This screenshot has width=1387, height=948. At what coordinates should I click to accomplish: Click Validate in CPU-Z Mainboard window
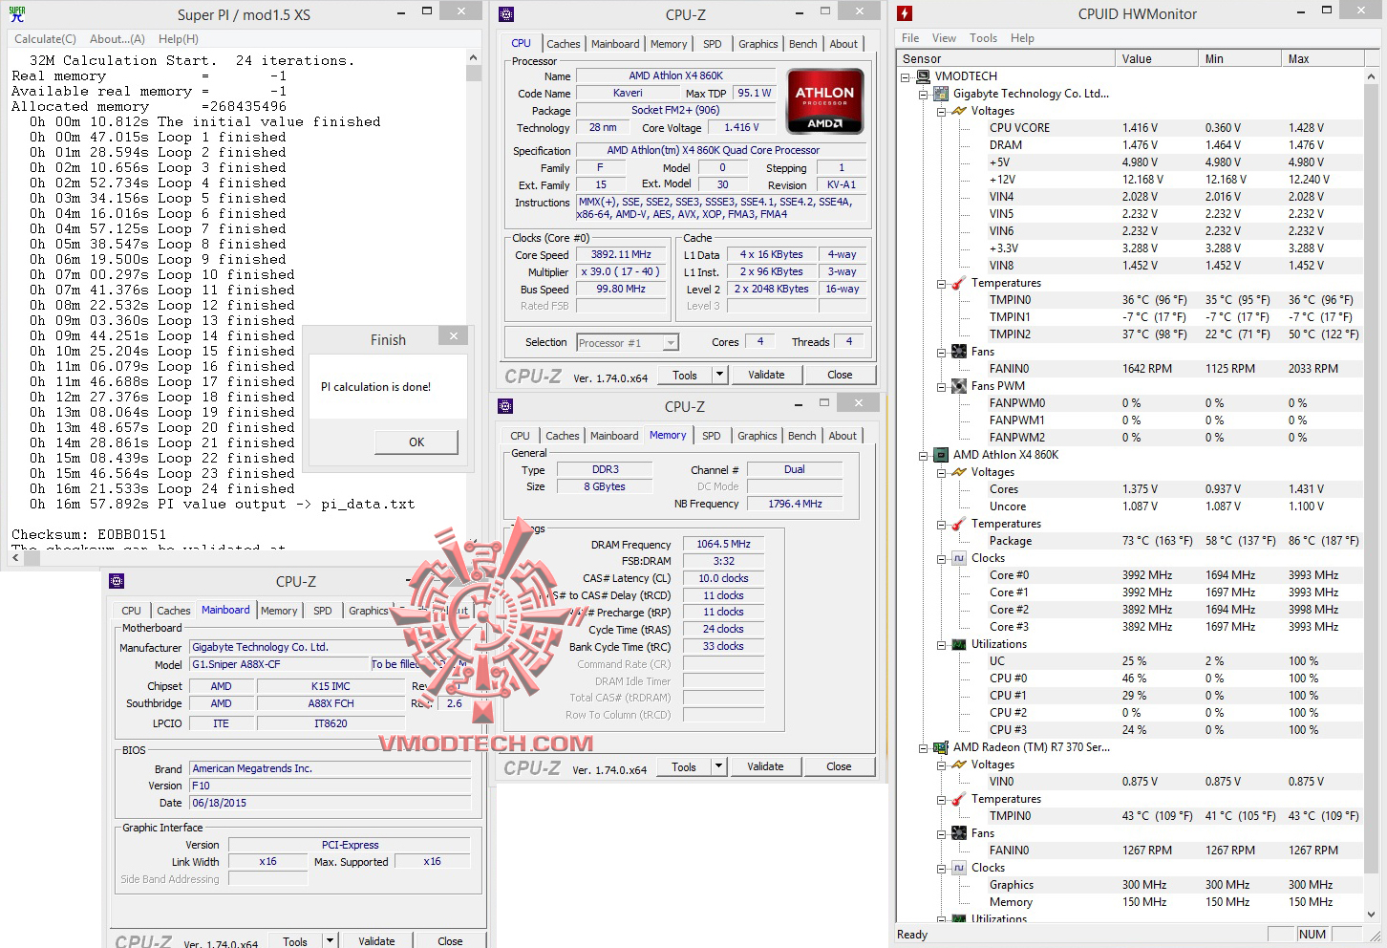(376, 941)
